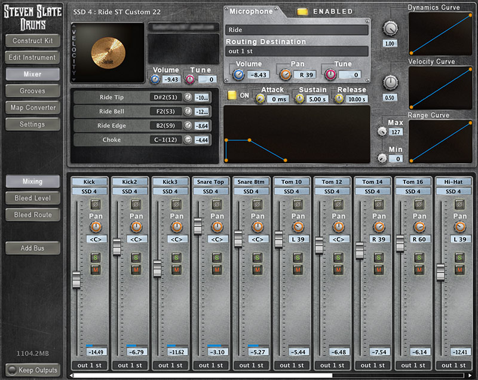Open the Kick channel output routing

[89, 365]
